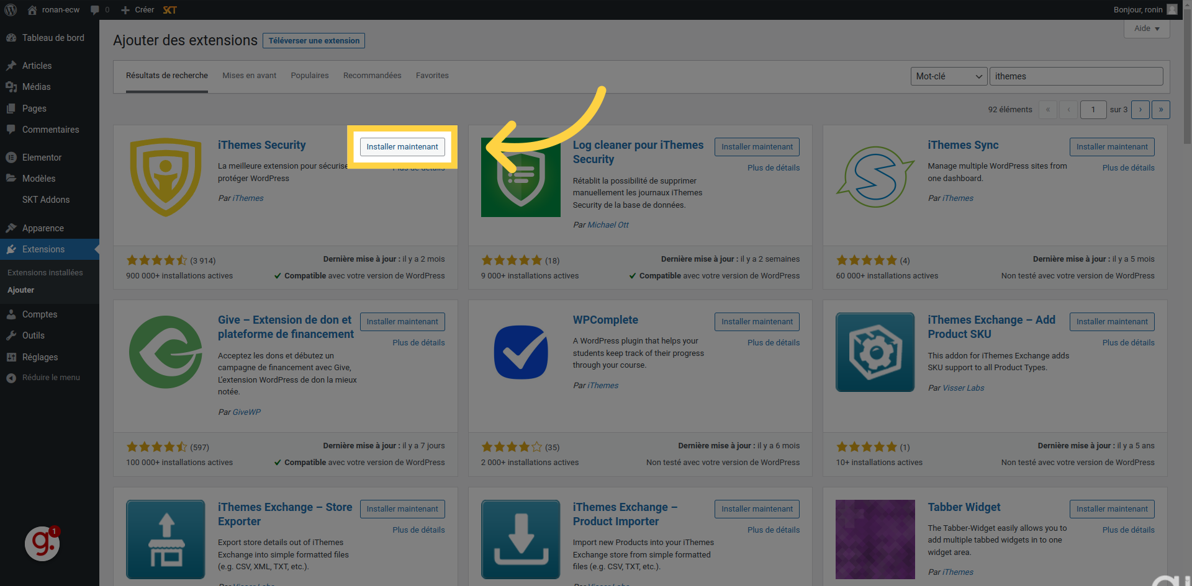The width and height of the screenshot is (1192, 586).
Task: Click the Articles pin icon
Action: point(11,66)
